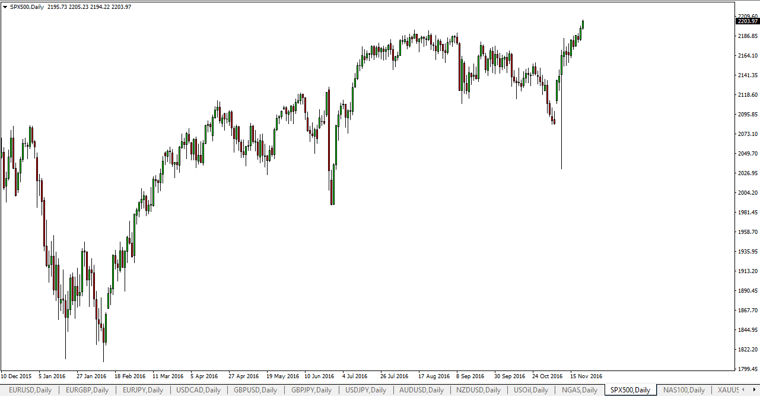Open the partially visible XAUUS tab
Viewport: 760px width, 396px height.
click(x=727, y=390)
